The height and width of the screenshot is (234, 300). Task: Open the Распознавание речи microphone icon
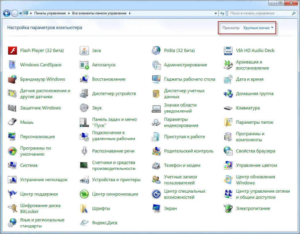84,151
